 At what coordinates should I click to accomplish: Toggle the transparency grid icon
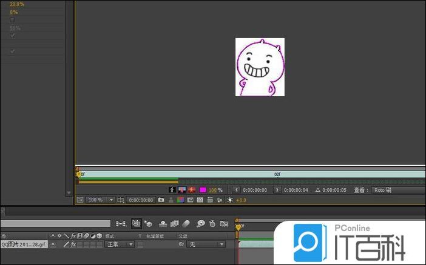[x=200, y=200]
